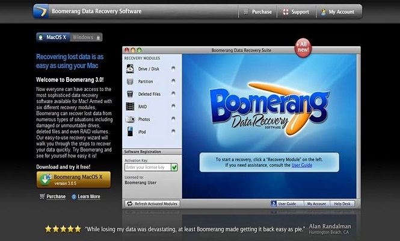Toggle the Drive / Disk module indicator
The height and width of the screenshot is (241, 400).
click(173, 69)
